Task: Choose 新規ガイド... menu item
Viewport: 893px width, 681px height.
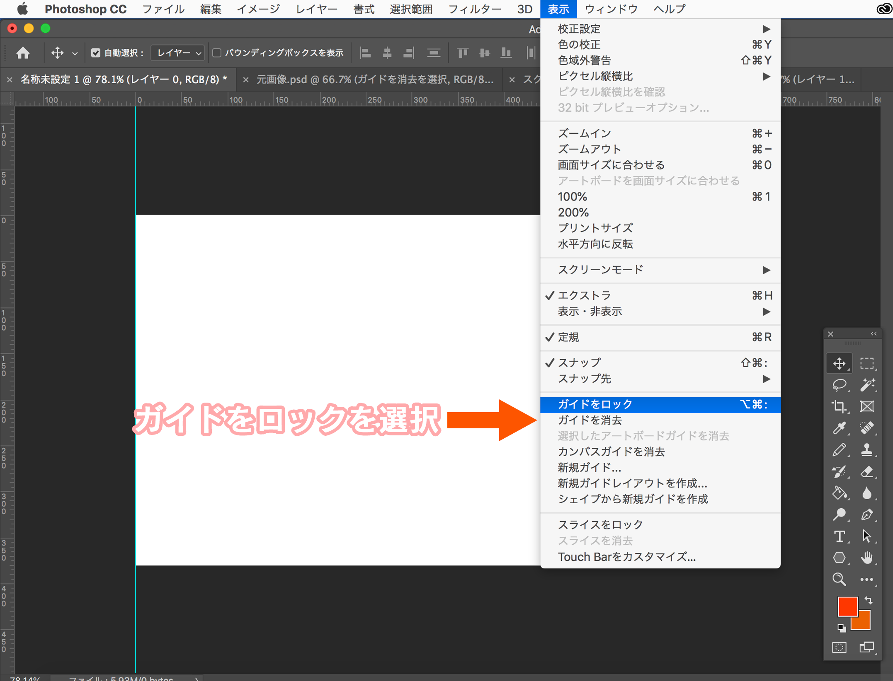Action: pos(660,467)
